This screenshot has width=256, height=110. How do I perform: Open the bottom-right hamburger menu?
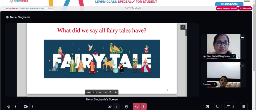(244, 106)
